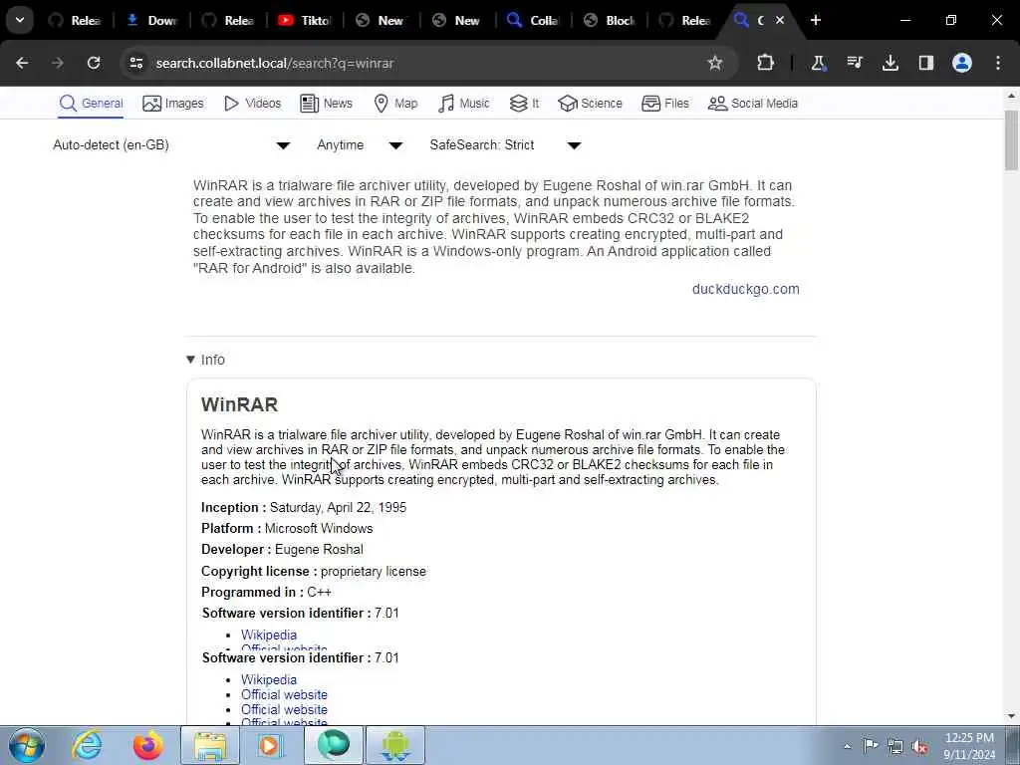Open the Files search category
1020x765 pixels.
pyautogui.click(x=664, y=104)
